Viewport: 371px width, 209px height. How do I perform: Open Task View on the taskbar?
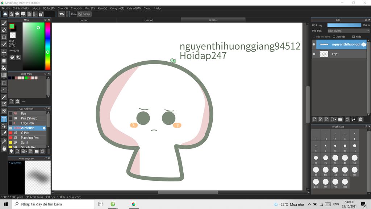point(100,204)
